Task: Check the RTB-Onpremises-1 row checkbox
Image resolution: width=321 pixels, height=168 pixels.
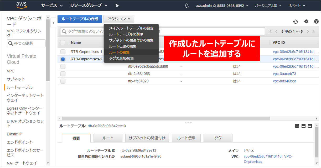Action: [63, 52]
